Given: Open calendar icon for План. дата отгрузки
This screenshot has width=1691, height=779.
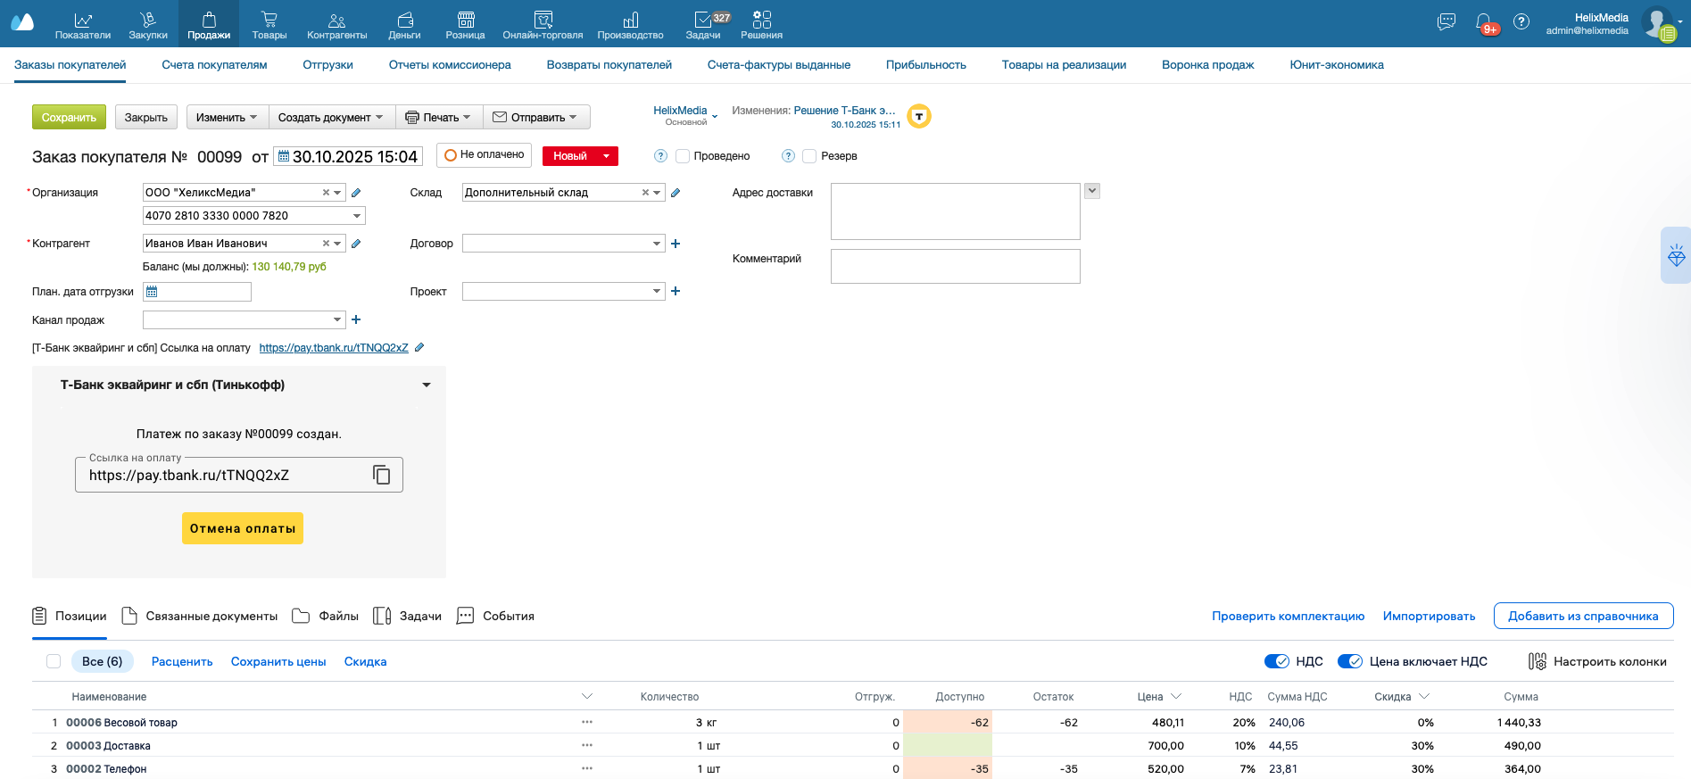Looking at the screenshot, I should pos(152,292).
